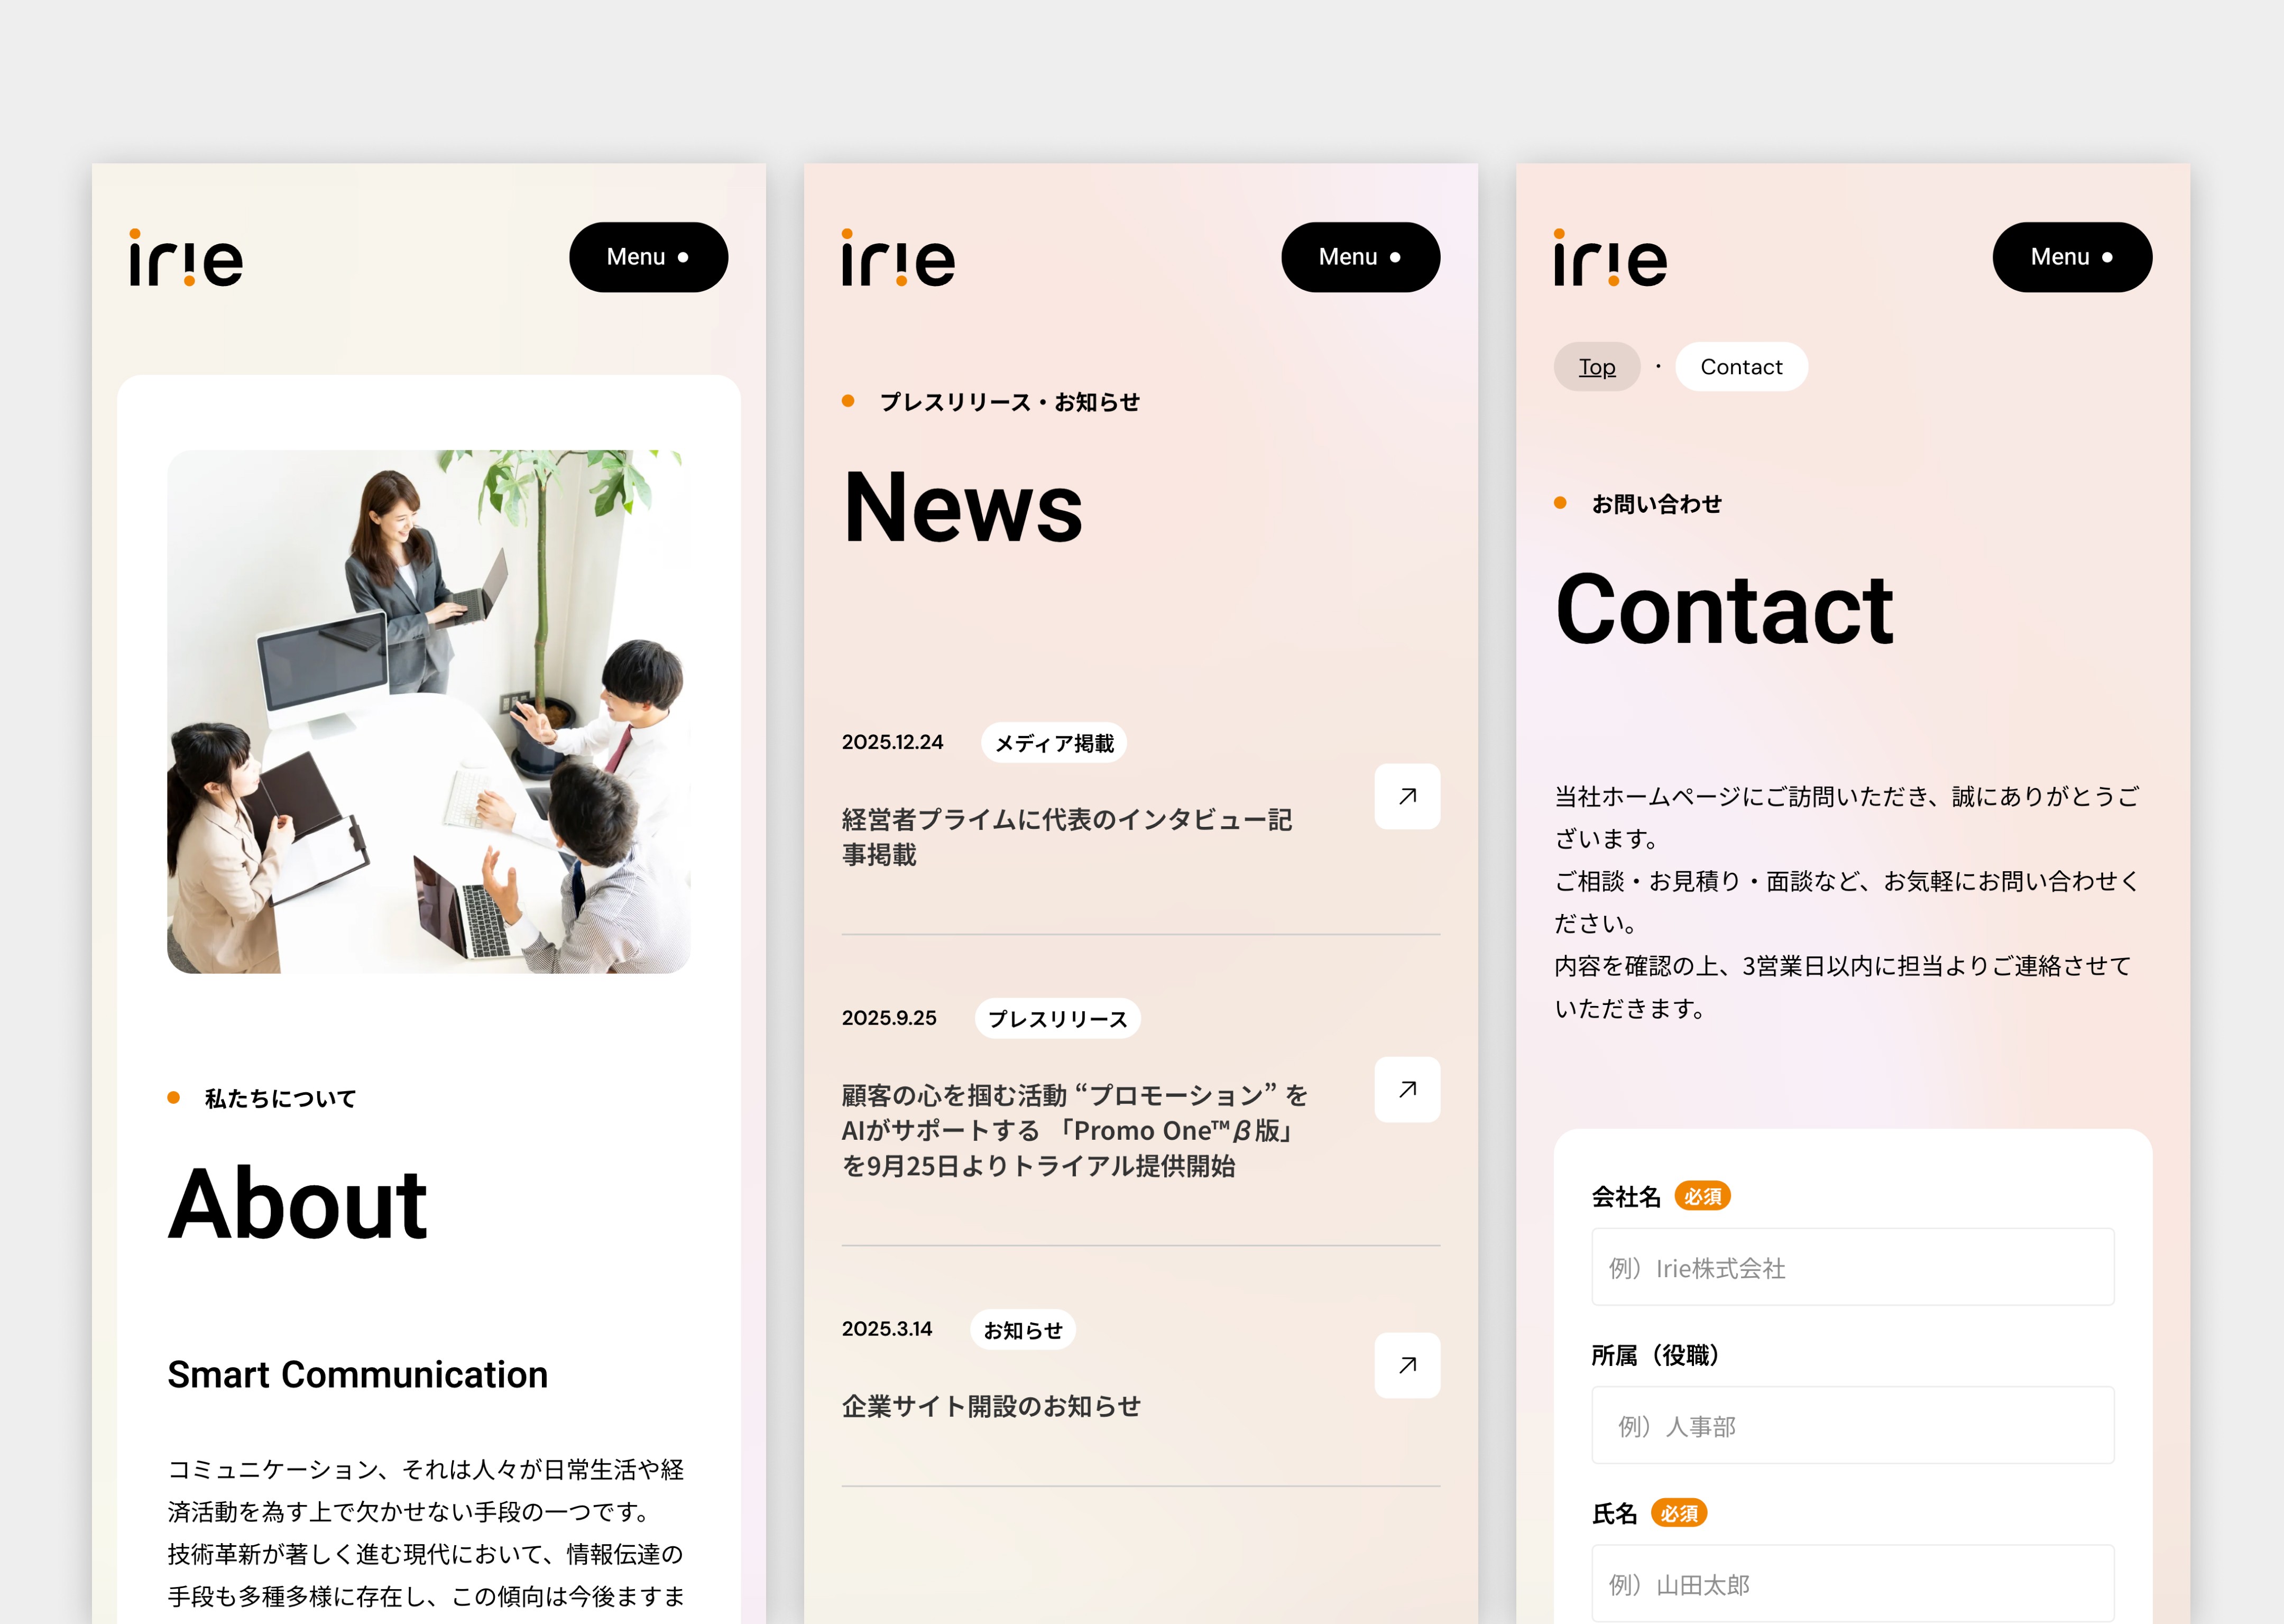Click the Top breadcrumb link
Screen dimensions: 2284x1624
[x=1597, y=367]
